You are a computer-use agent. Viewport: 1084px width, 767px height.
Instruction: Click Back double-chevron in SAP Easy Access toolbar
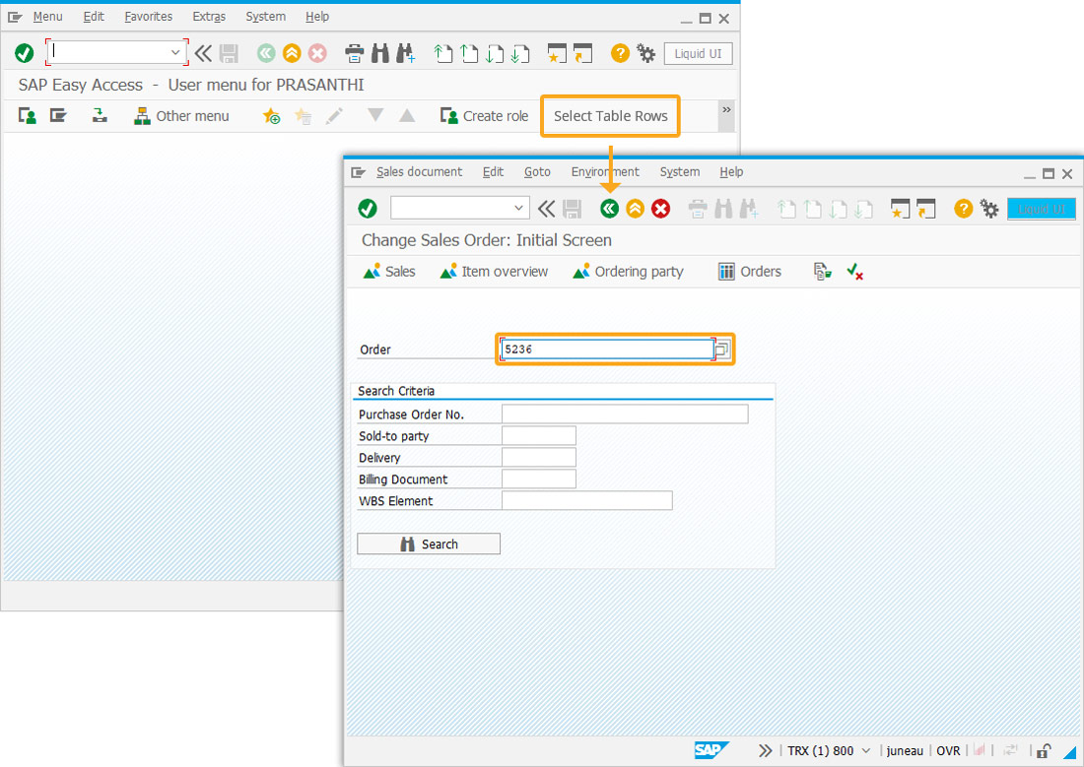point(203,53)
